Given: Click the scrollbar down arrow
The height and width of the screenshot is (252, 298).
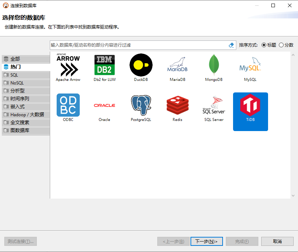Looking at the screenshot, I should point(293,196).
